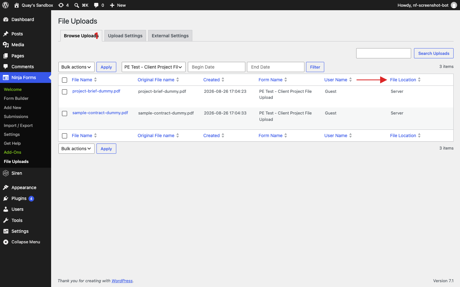
Task: Click the Users icon in sidebar
Action: [6, 209]
